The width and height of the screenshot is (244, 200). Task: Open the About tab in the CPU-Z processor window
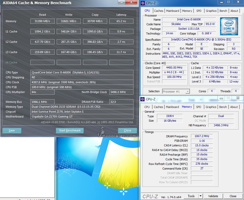point(234,11)
